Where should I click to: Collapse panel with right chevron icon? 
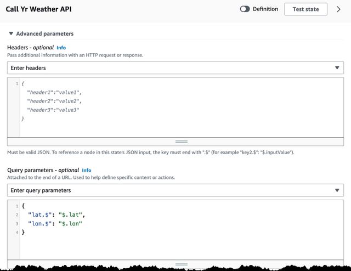(338, 9)
